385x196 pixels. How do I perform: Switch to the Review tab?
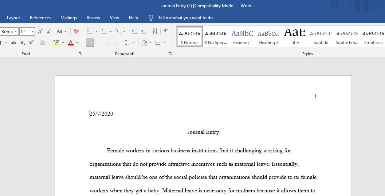coord(93,18)
